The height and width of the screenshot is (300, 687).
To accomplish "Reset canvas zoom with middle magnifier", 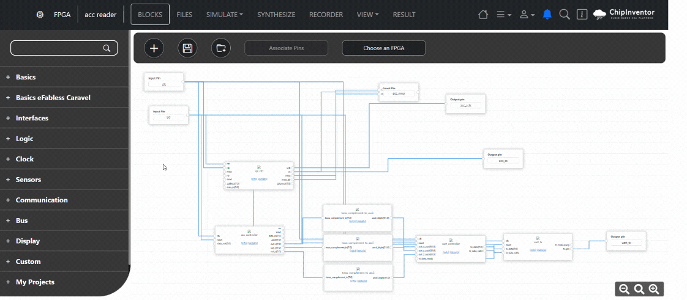I will [x=639, y=289].
